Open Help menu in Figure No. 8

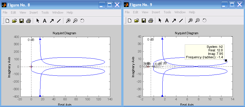[70, 12]
